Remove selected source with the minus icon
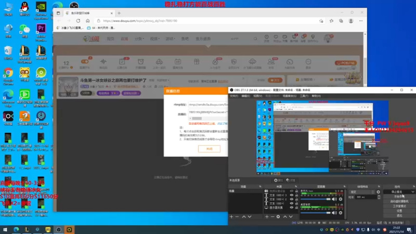Viewport: 416px width, 234px height. (272, 217)
